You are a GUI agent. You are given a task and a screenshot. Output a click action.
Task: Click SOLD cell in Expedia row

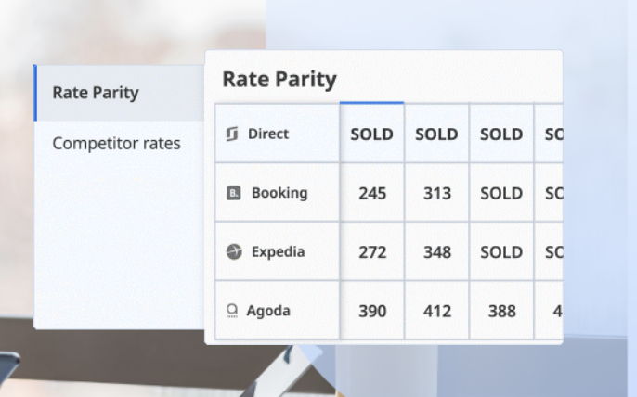click(x=501, y=252)
